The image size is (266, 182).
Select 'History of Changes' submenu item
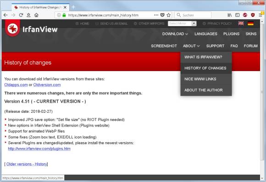[206, 68]
